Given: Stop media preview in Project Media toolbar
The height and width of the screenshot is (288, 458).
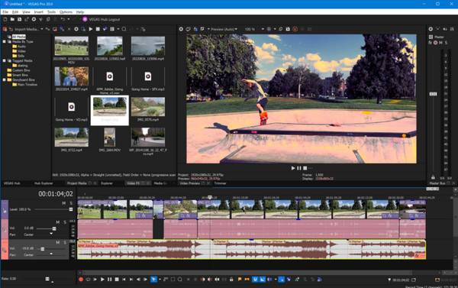Looking at the screenshot, I should 98,29.
